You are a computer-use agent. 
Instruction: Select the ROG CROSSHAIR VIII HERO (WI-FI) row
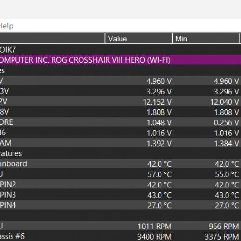[120, 60]
